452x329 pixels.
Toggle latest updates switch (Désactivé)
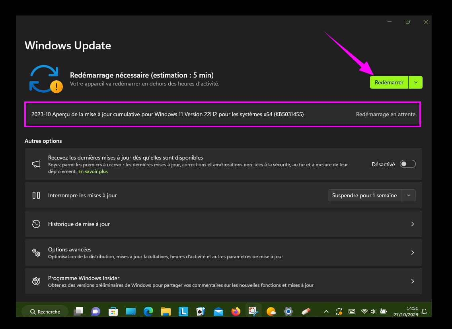click(407, 164)
